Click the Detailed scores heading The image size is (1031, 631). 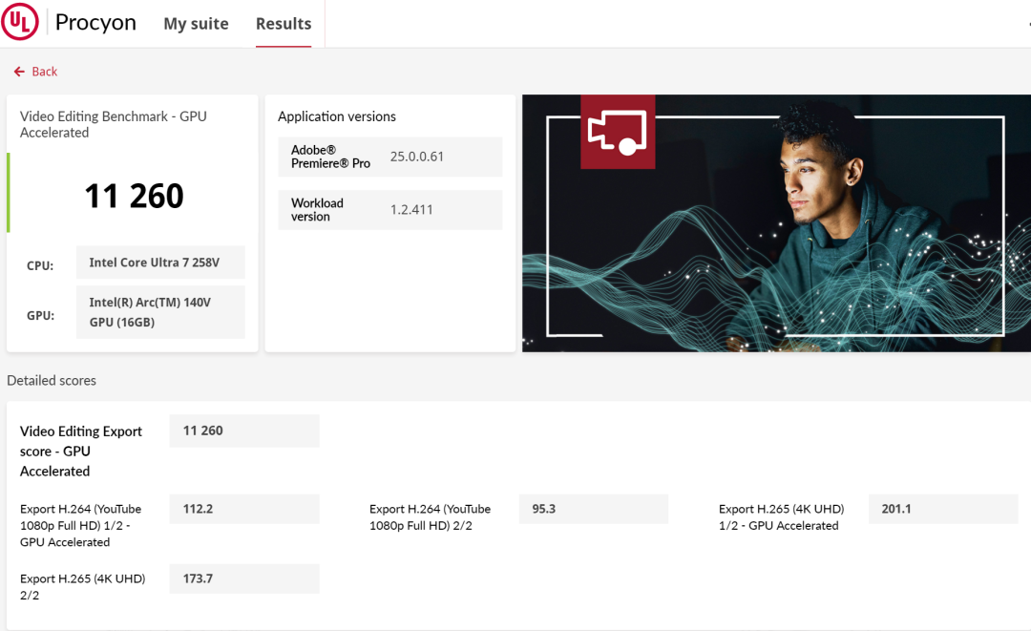coord(52,380)
